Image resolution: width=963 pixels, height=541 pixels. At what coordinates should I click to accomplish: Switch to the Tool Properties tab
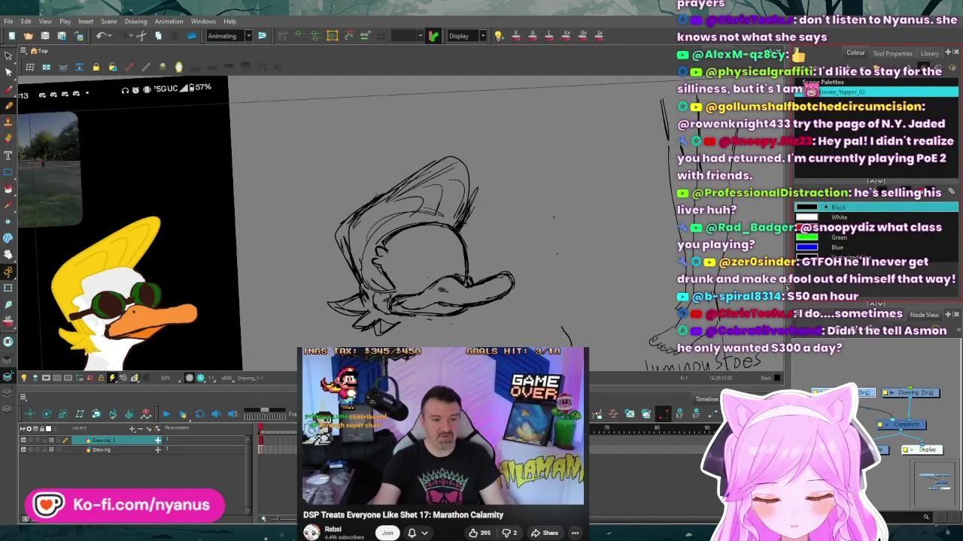point(892,53)
